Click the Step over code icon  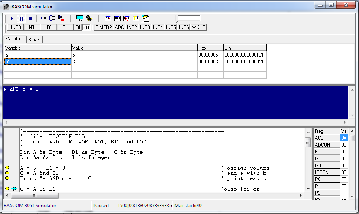(x=53, y=18)
